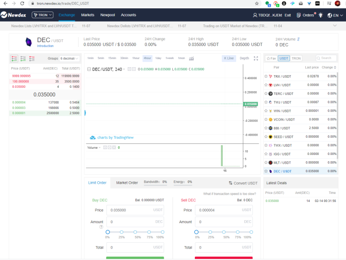Click the Newdex logo
The width and height of the screenshot is (346, 260).
(13, 15)
